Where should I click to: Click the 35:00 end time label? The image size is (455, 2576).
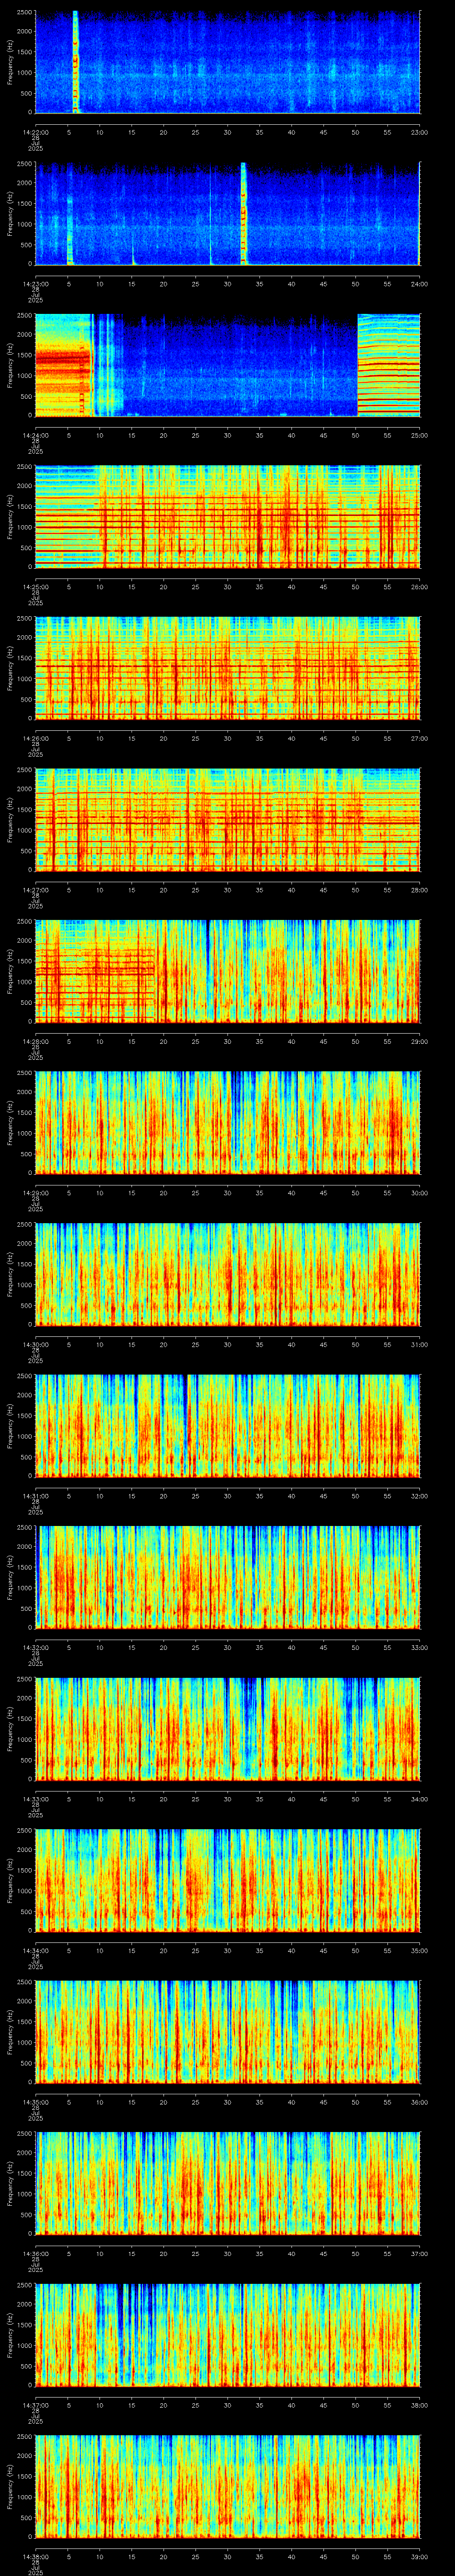click(419, 1950)
